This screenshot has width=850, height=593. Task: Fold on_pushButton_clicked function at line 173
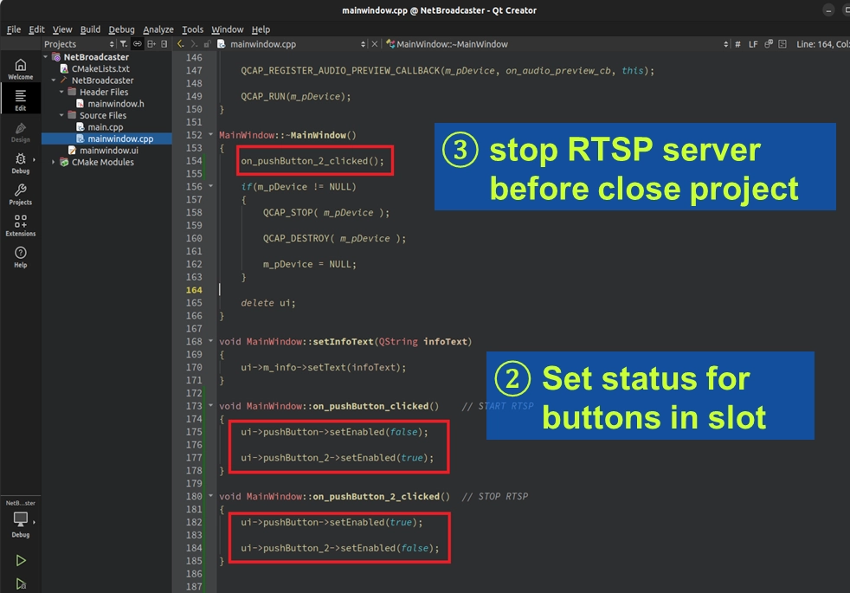click(211, 405)
